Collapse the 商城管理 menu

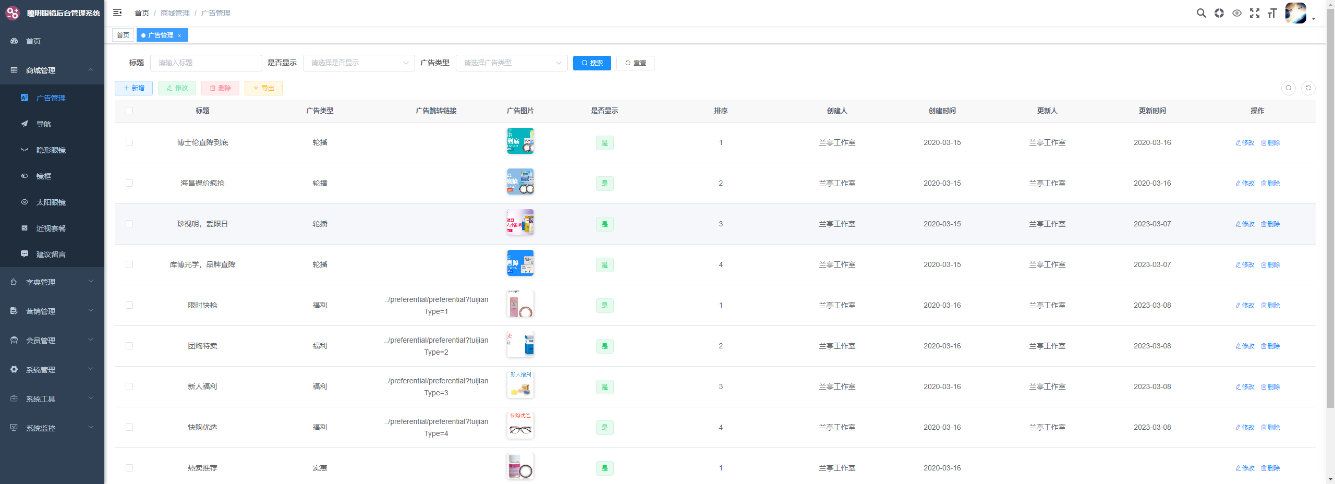pos(52,70)
